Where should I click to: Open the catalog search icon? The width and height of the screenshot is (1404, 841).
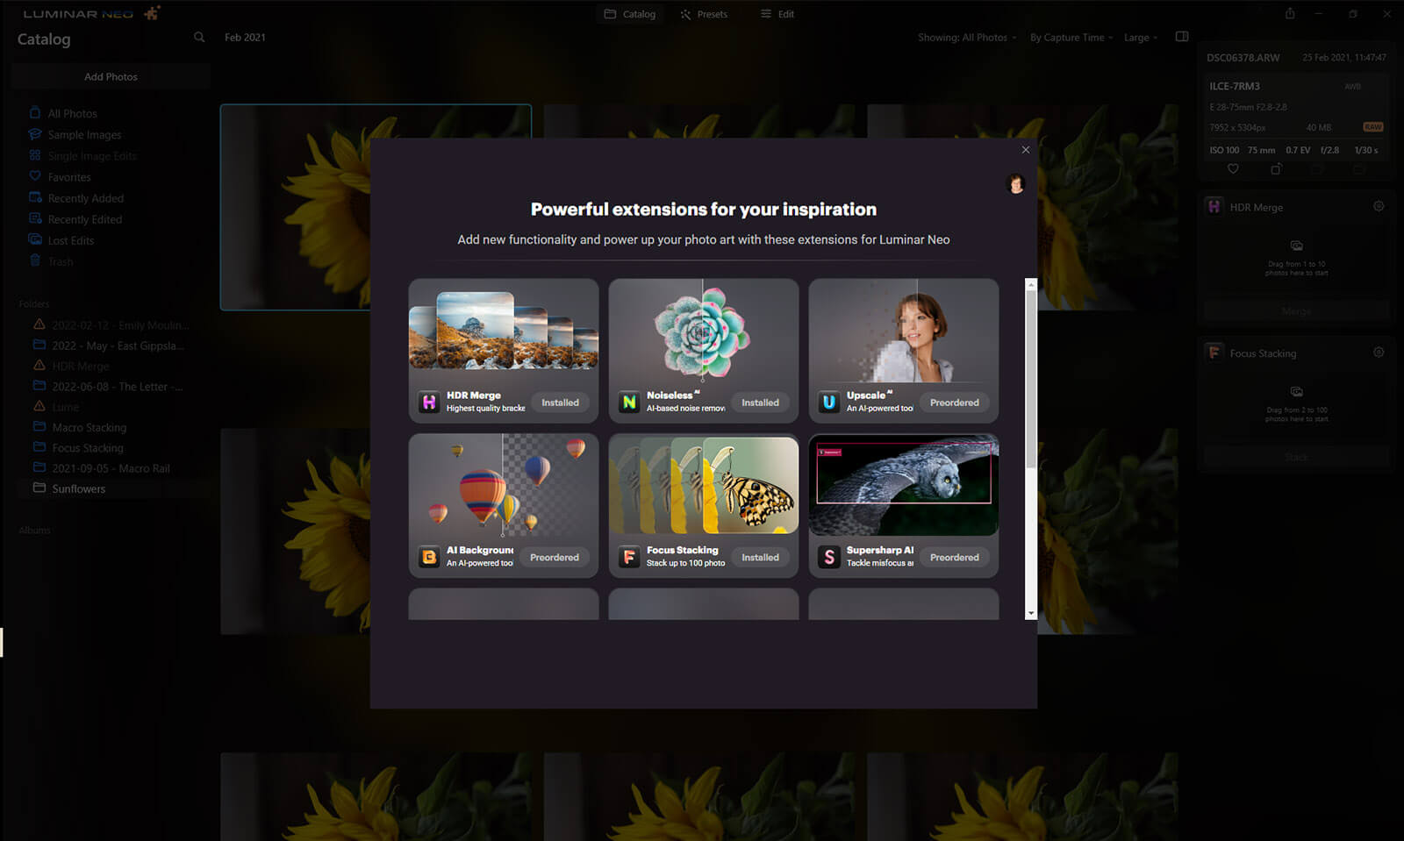(x=199, y=38)
